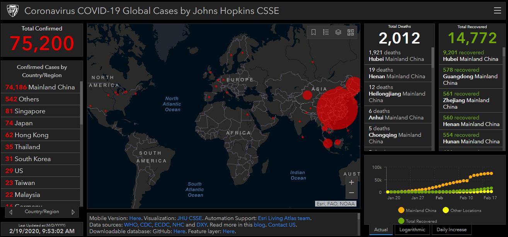Open the JHU CSSE visualization link
The height and width of the screenshot is (237, 508).
coord(190,218)
